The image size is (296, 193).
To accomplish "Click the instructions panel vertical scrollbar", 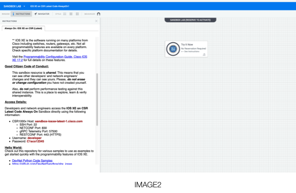I will pyautogui.click(x=97, y=99).
